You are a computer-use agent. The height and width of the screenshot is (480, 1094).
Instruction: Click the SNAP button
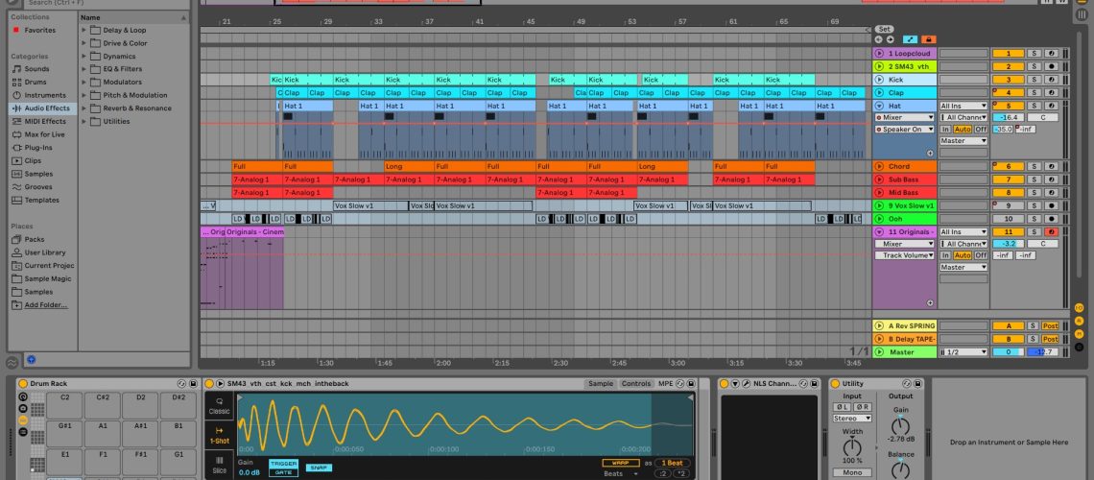(319, 468)
